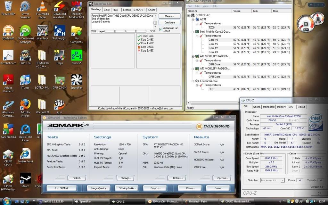Collapse Temperatures node above the TZ00 row
328x205 pixels.
(197, 23)
